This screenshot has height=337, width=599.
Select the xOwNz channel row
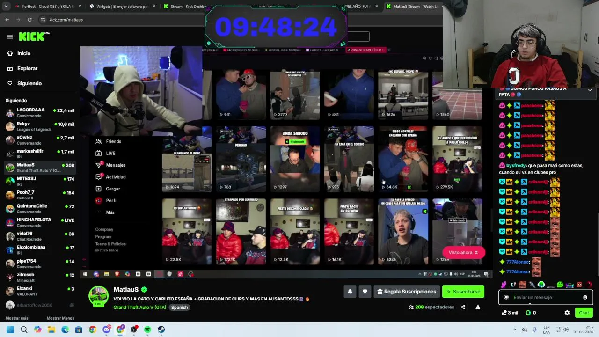(x=40, y=140)
